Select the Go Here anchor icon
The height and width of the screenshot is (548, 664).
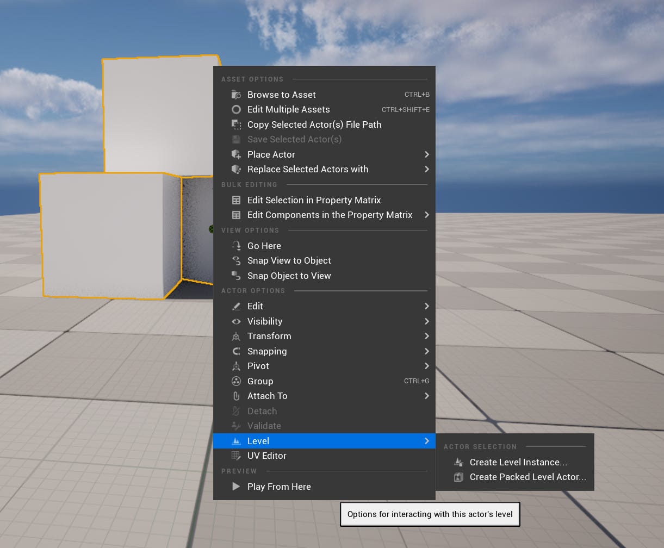click(236, 245)
